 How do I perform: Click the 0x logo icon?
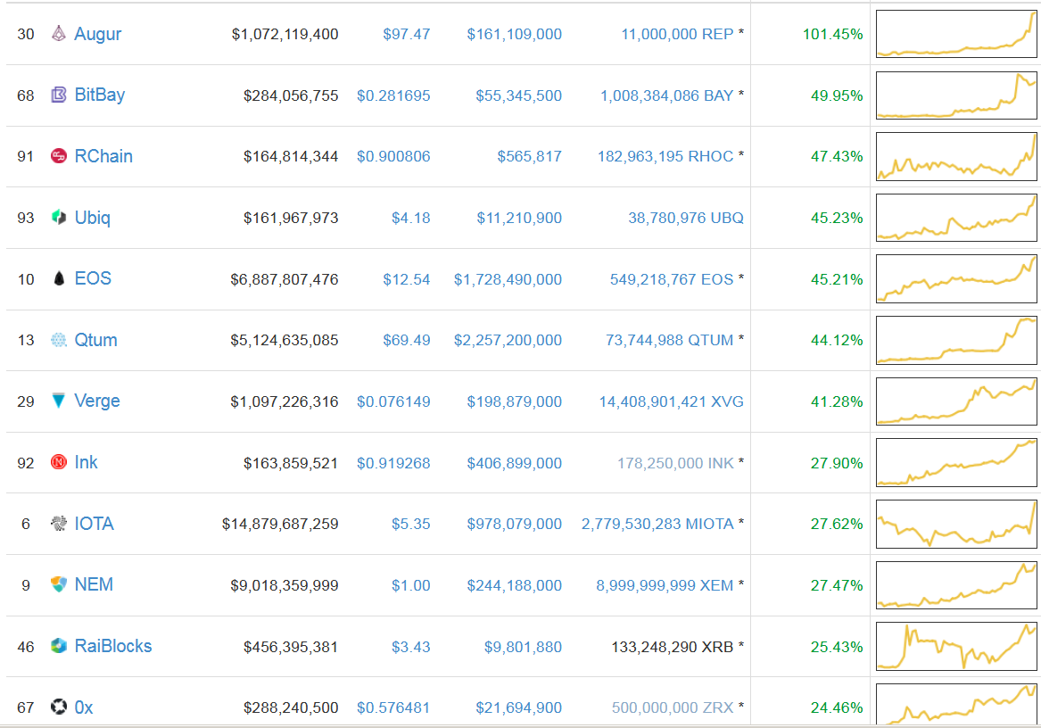click(x=58, y=707)
